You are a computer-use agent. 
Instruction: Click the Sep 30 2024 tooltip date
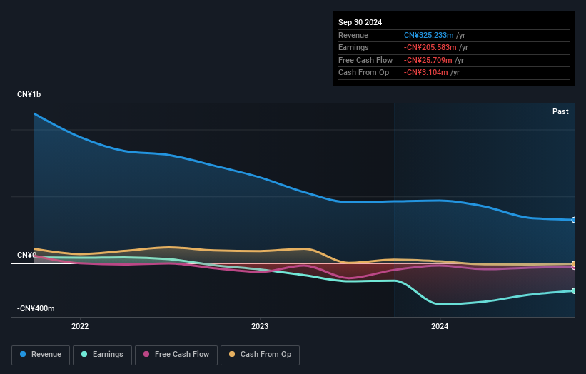pos(360,22)
